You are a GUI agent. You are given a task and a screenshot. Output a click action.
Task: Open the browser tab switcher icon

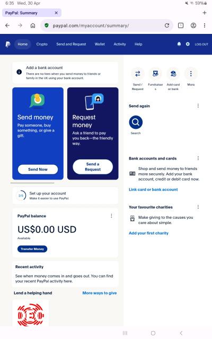pyautogui.click(x=181, y=25)
